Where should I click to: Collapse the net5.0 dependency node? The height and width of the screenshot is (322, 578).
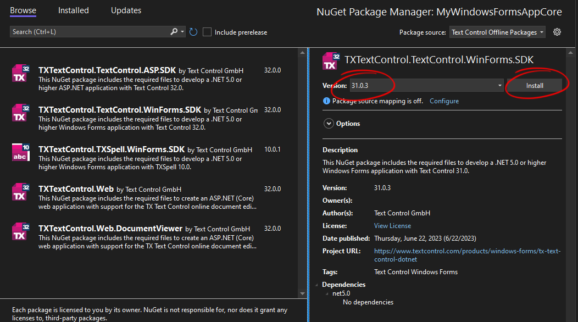pyautogui.click(x=327, y=293)
